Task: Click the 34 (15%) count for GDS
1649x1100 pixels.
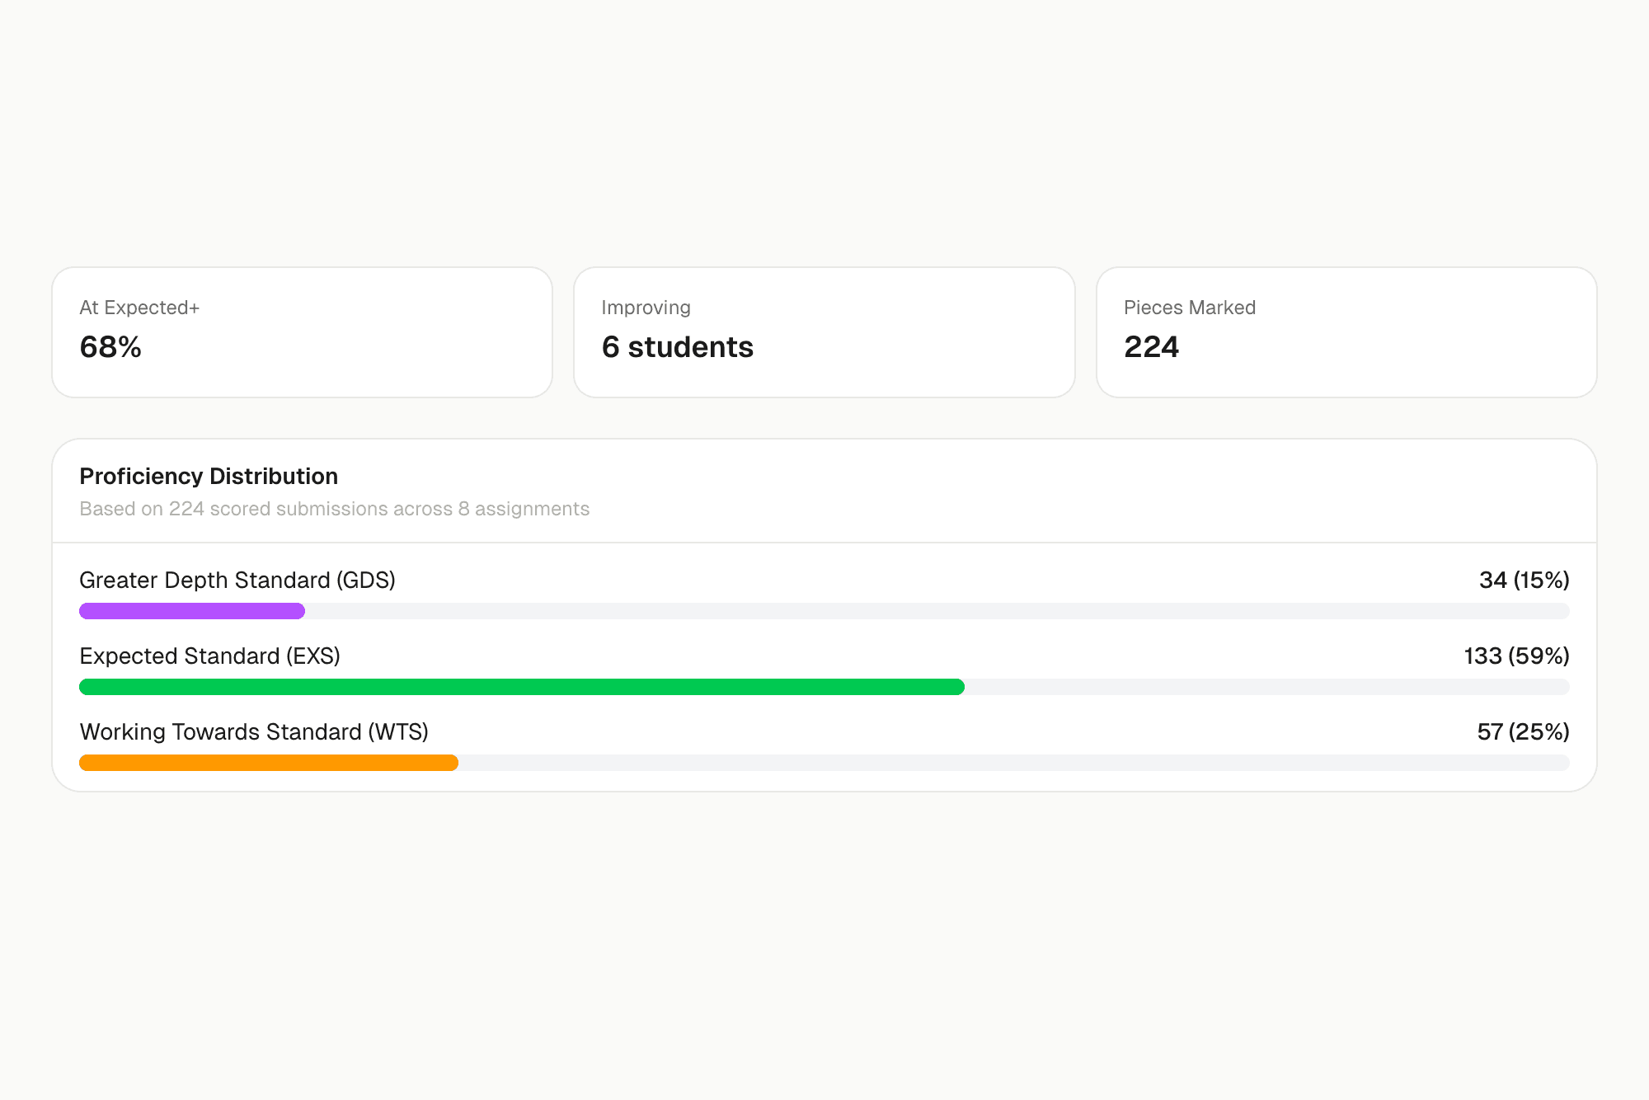Action: pyautogui.click(x=1524, y=580)
